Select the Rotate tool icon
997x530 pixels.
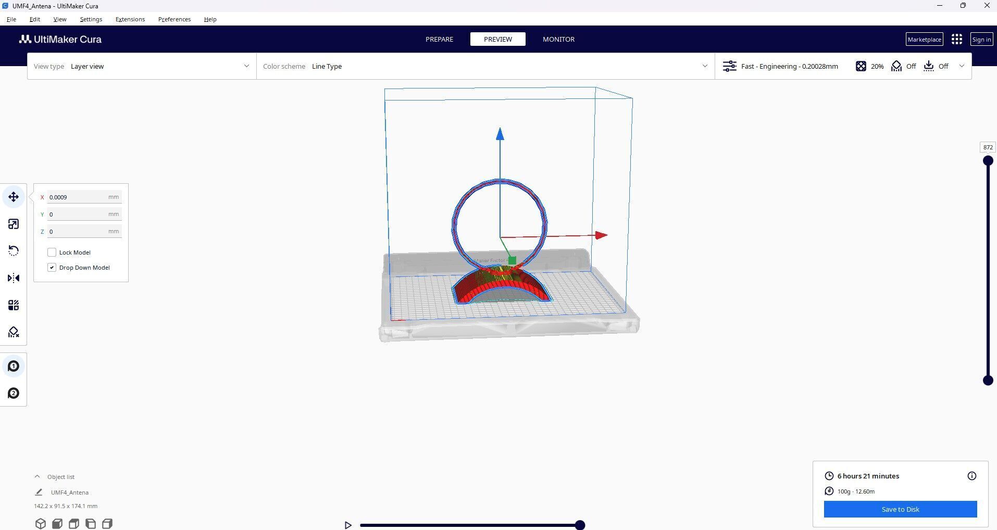click(x=14, y=251)
